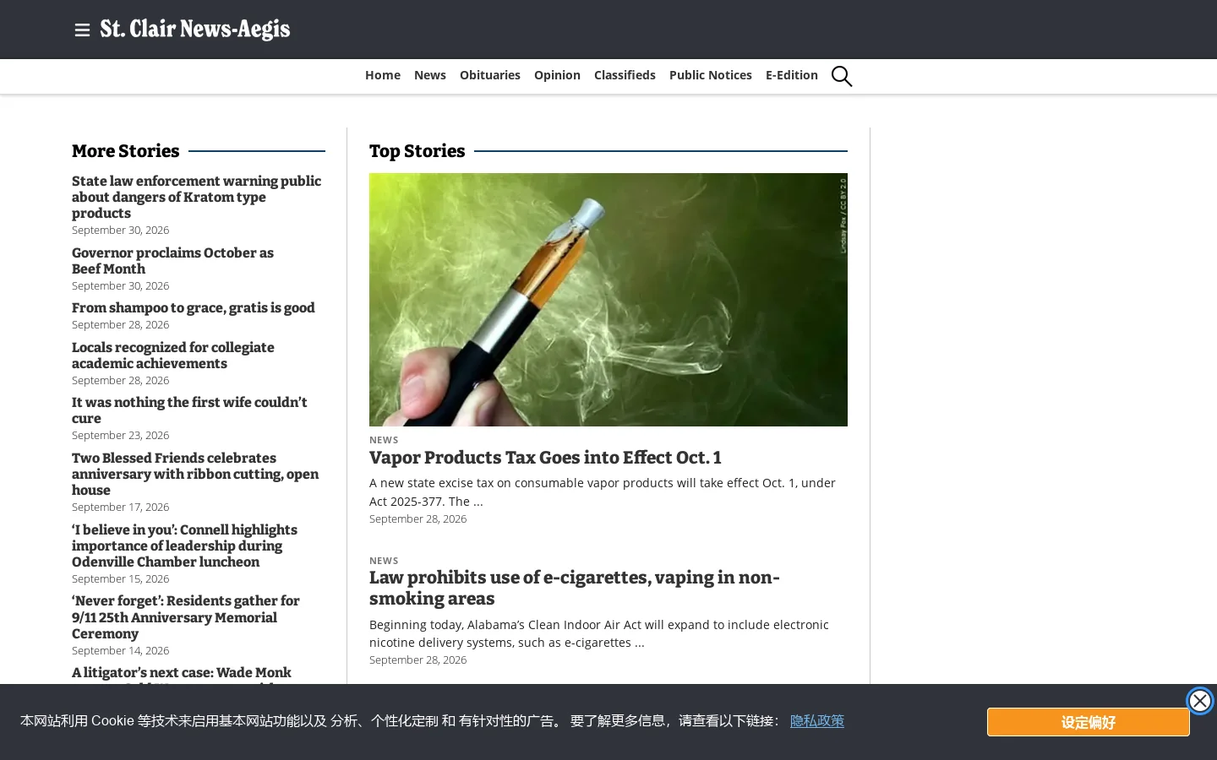Click the September 17, 2026 date
Viewport: 1217px width, 760px height.
click(120, 508)
